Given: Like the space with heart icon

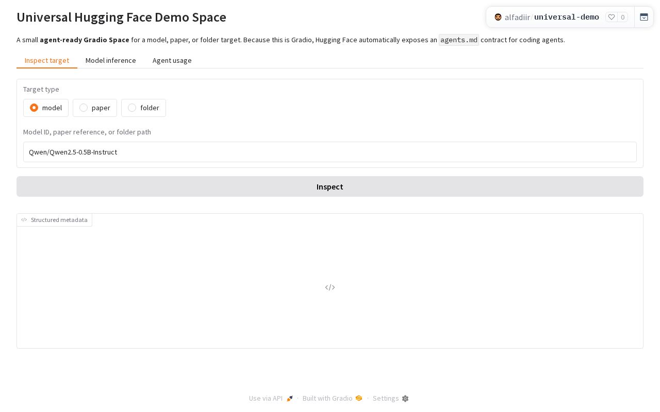Looking at the screenshot, I should pyautogui.click(x=612, y=17).
